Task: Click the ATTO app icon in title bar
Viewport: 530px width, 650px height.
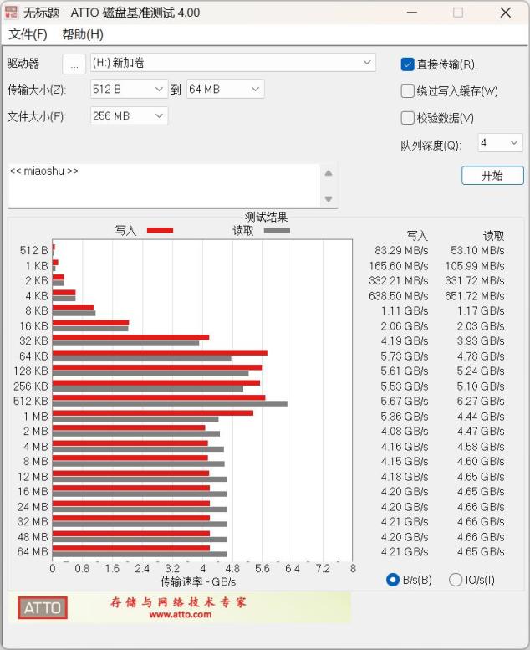Action: click(x=11, y=13)
